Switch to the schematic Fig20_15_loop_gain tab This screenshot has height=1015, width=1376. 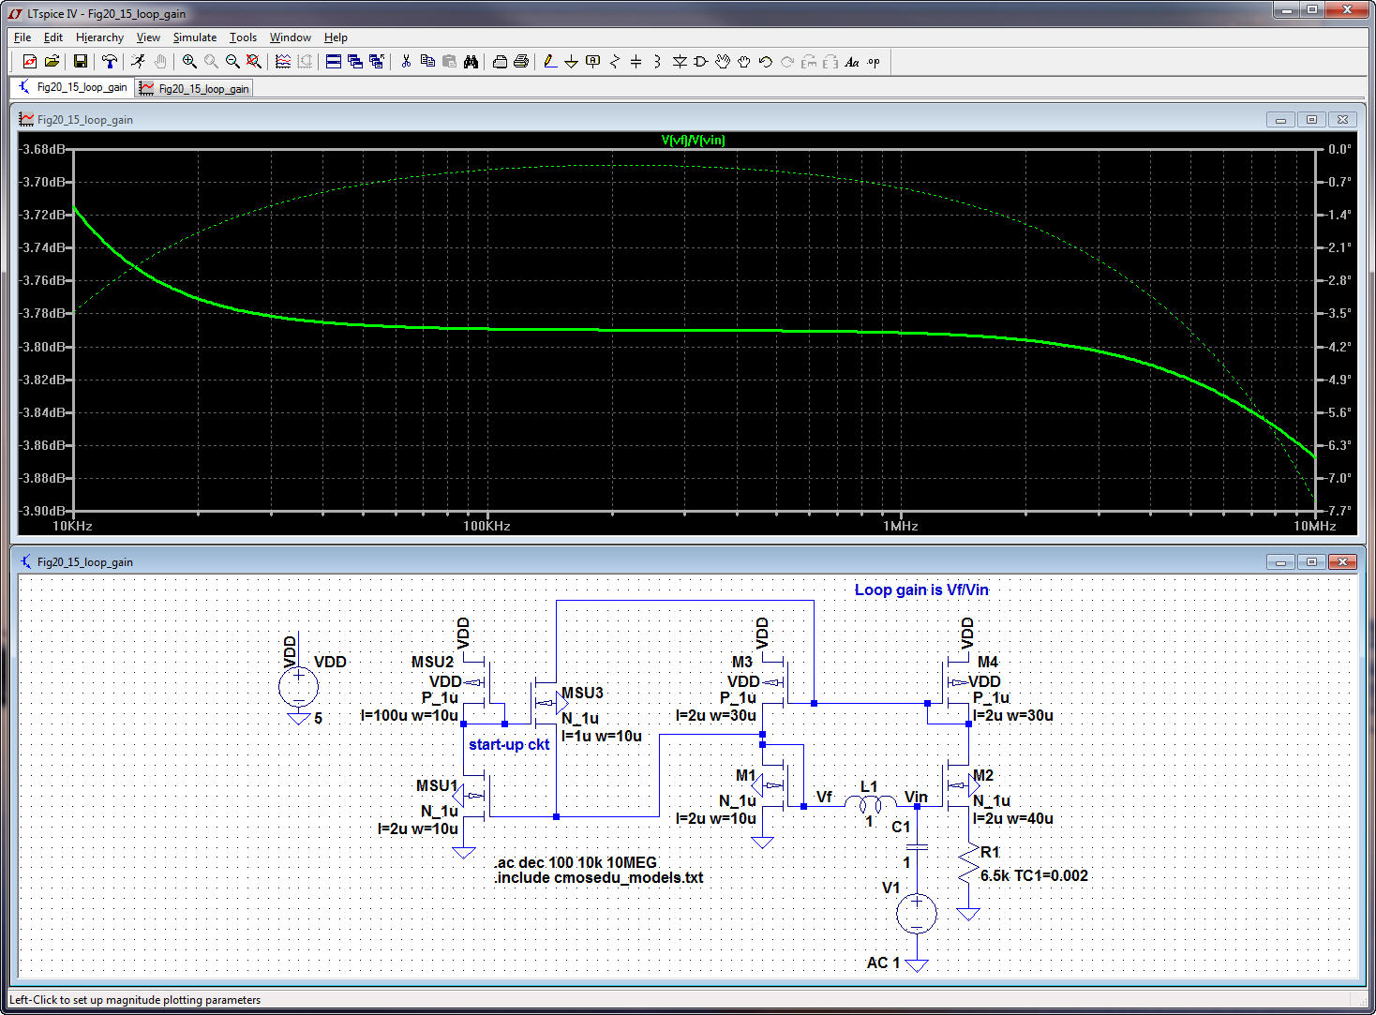[x=72, y=87]
